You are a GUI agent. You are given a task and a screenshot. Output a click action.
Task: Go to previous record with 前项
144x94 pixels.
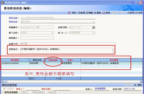click(x=131, y=13)
